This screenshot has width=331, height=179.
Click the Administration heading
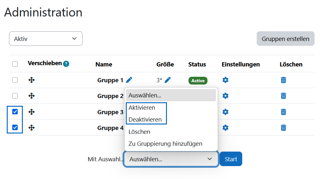click(x=43, y=12)
